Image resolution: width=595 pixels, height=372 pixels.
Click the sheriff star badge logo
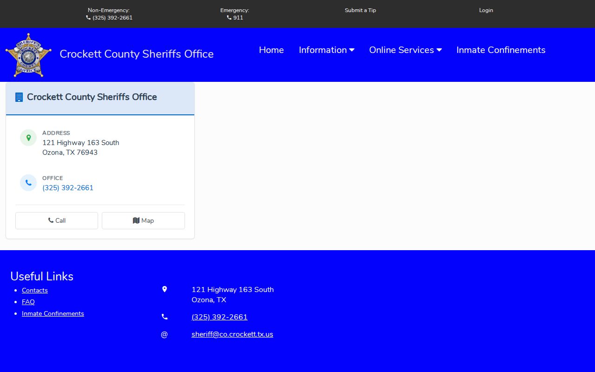(x=28, y=55)
